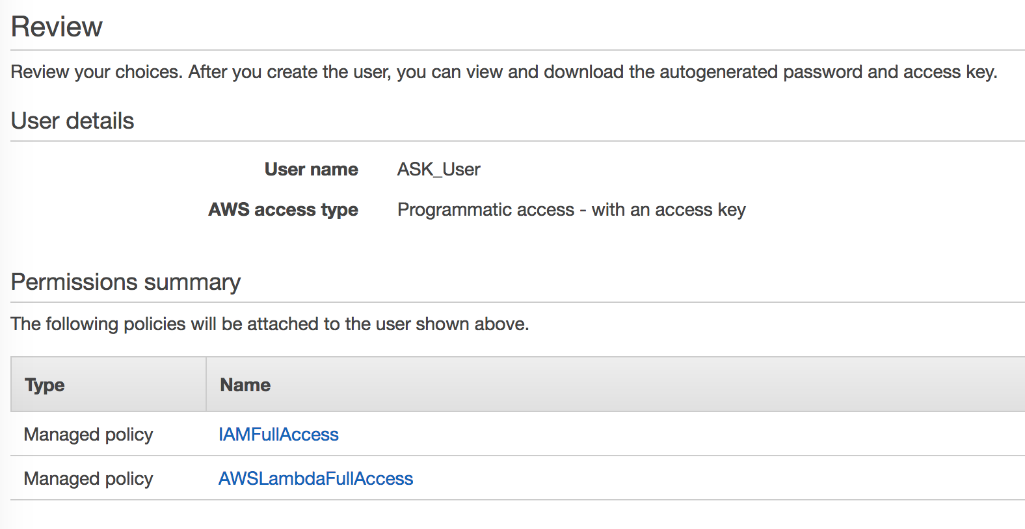Click the Type column header
Image resolution: width=1025 pixels, height=529 pixels.
click(x=44, y=385)
